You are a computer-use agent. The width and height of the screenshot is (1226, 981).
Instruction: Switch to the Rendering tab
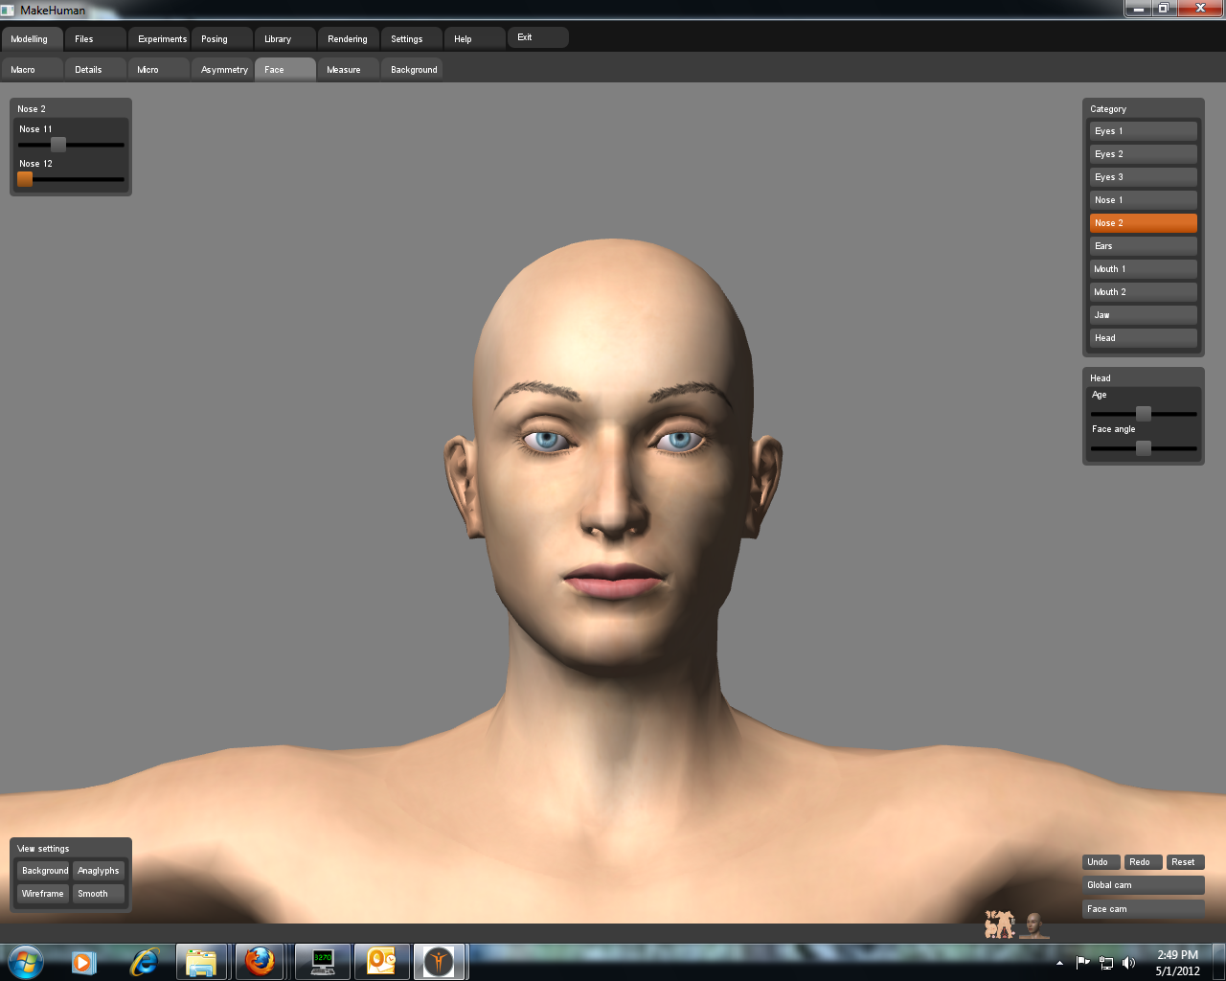tap(349, 39)
